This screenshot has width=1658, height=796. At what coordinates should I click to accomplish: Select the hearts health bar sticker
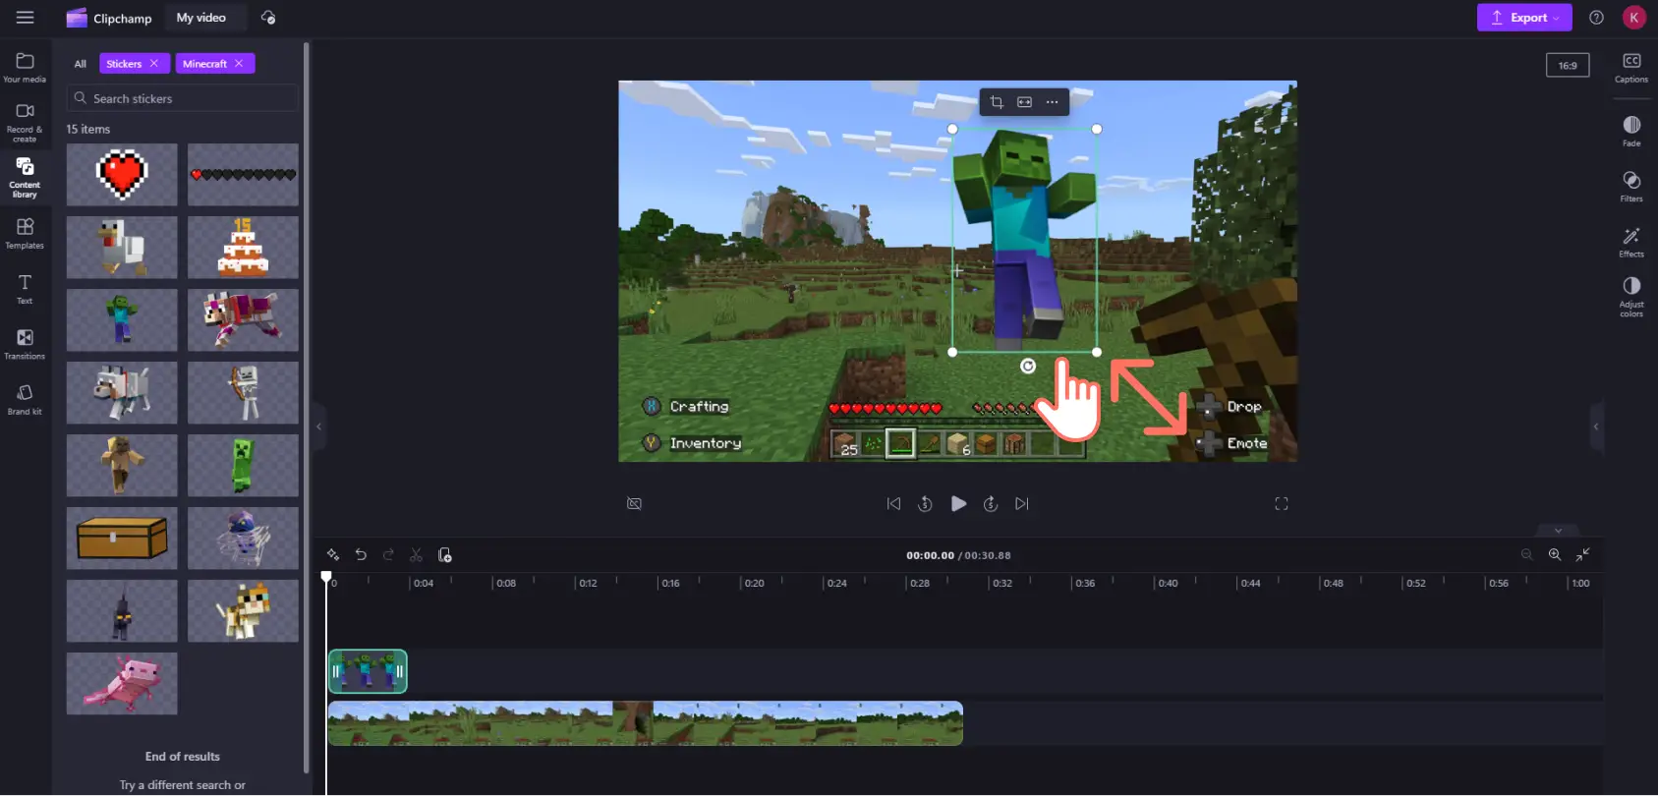coord(243,175)
